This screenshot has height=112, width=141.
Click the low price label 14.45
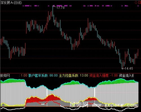[x=129, y=69]
